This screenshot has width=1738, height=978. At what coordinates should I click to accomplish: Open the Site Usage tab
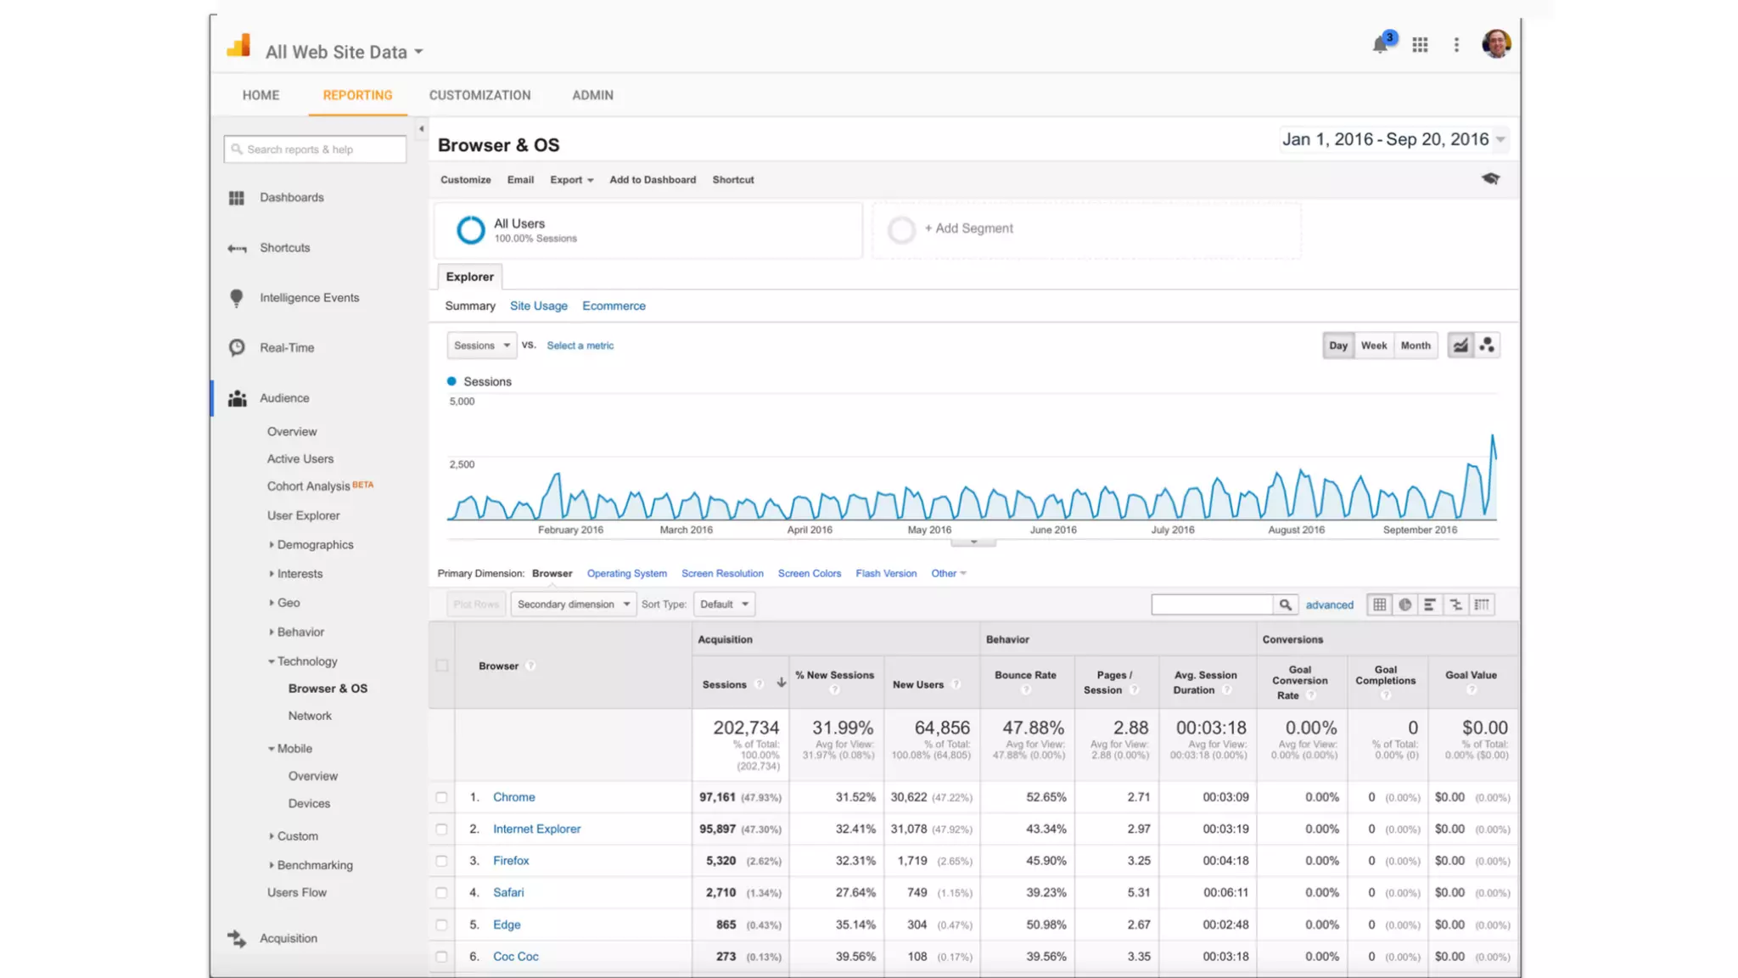pyautogui.click(x=538, y=306)
